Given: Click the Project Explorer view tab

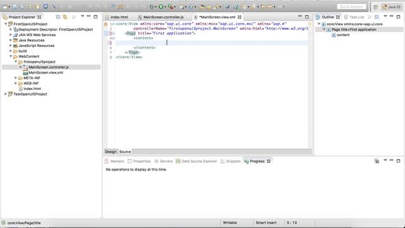Looking at the screenshot, I should pyautogui.click(x=22, y=17).
